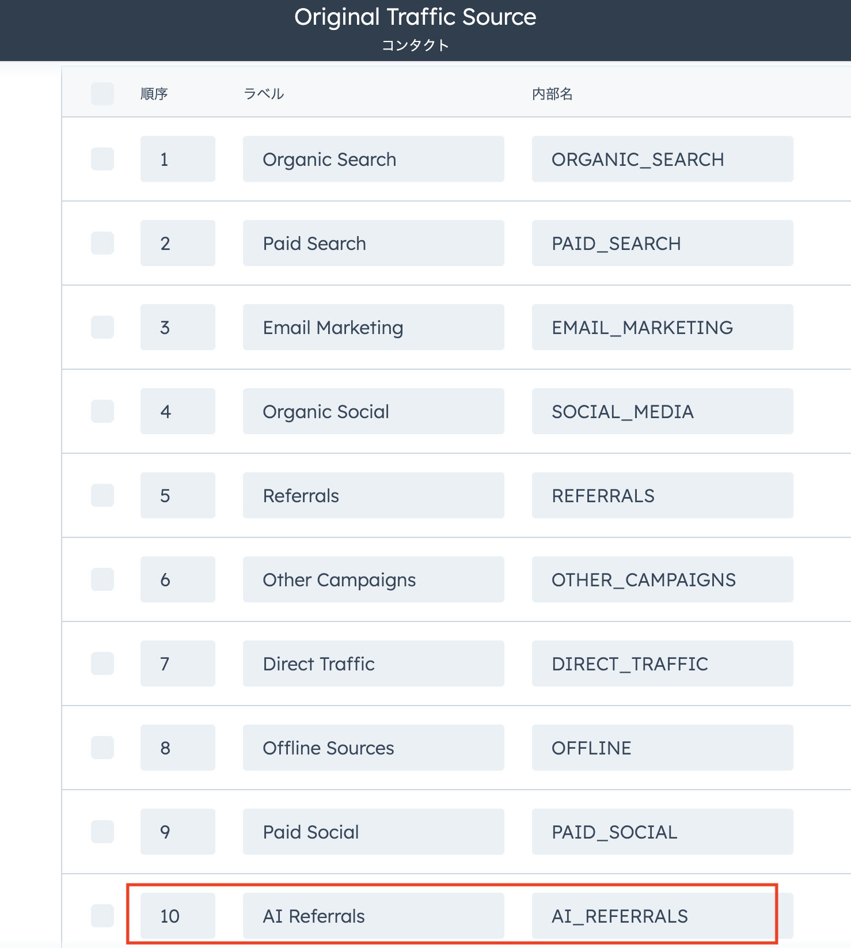Focus the SOCIAL_MEDIA internal name field
This screenshot has height=948, width=851.
pyautogui.click(x=663, y=411)
